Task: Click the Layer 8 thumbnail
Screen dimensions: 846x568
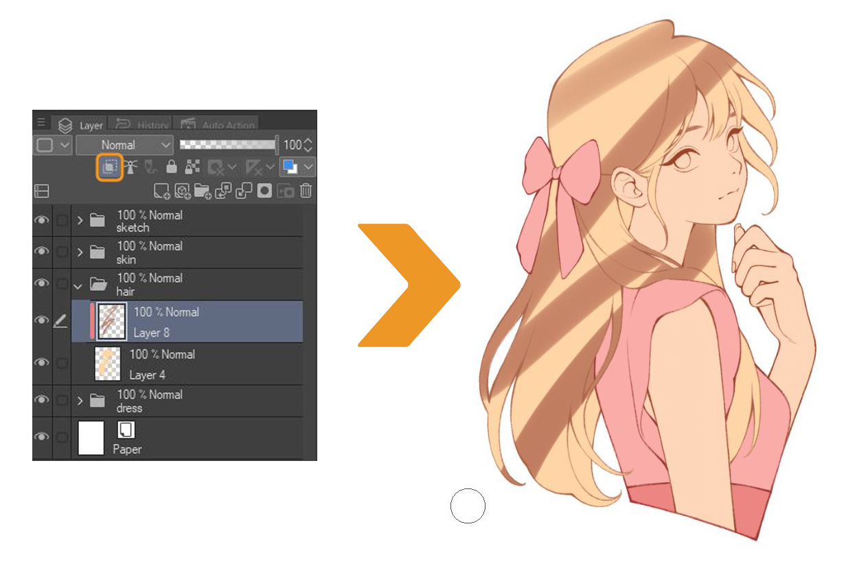Action: click(x=110, y=320)
